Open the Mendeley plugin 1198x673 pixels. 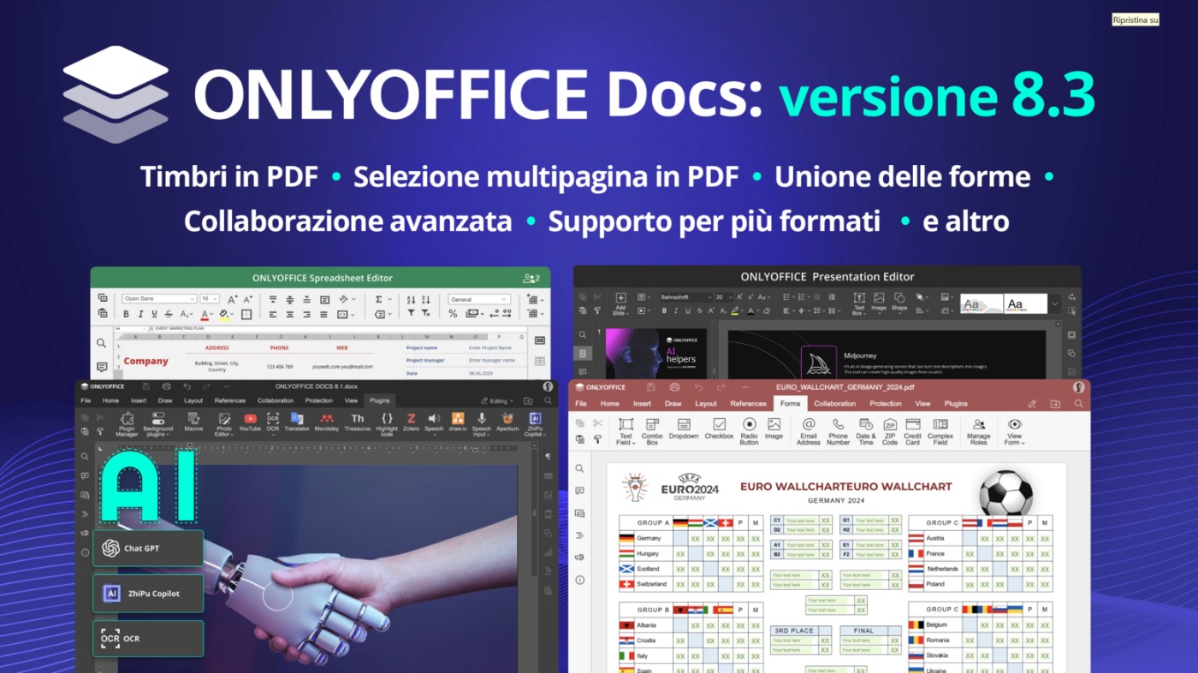(326, 422)
